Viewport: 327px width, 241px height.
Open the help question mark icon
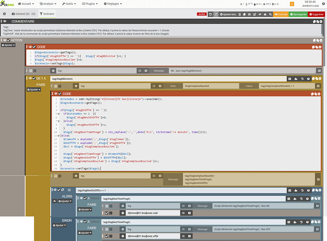tap(324, 4)
